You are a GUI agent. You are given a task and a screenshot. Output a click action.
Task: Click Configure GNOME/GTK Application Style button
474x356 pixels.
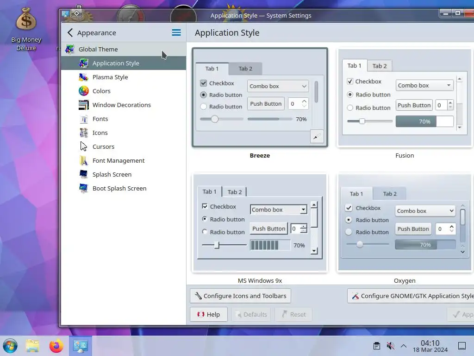coord(411,296)
